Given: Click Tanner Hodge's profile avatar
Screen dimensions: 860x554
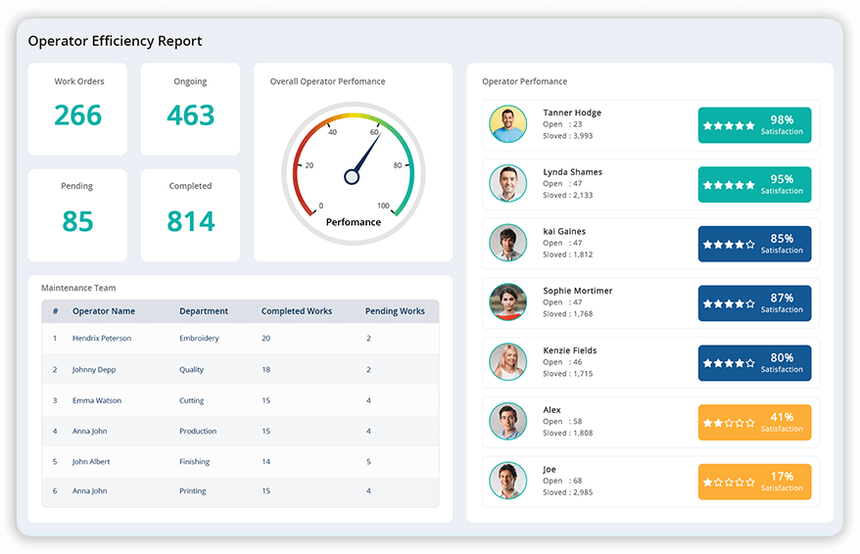Looking at the screenshot, I should point(507,124).
